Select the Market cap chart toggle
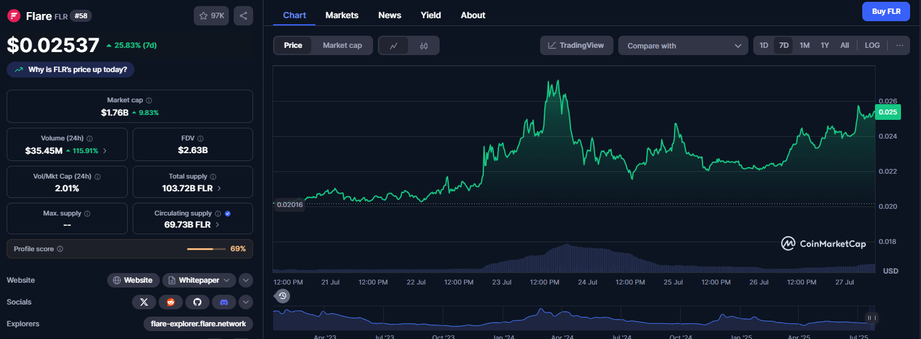The image size is (921, 339). click(342, 45)
